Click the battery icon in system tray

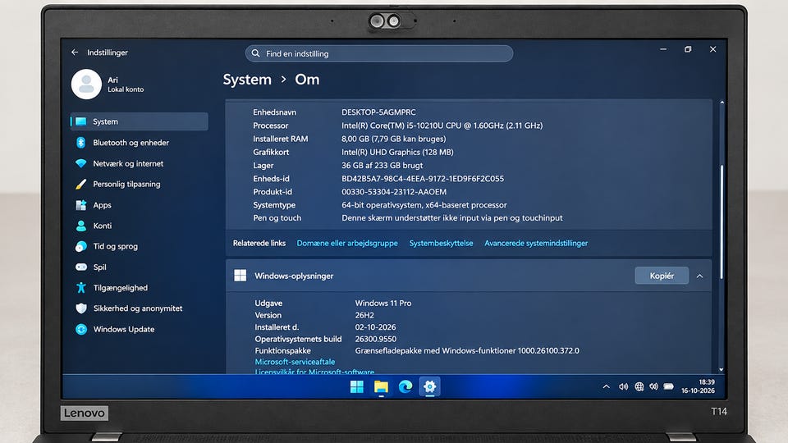(x=668, y=386)
